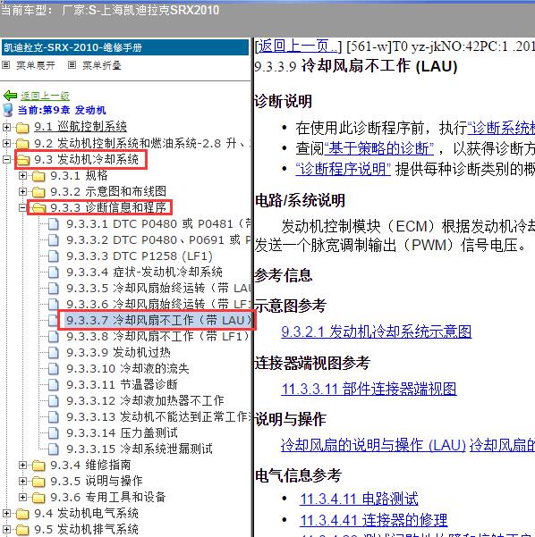This screenshot has height=537, width=535.
Task: Click page icon of 9.3.3.15 冷却系统泄漏测试
Action: [53, 449]
